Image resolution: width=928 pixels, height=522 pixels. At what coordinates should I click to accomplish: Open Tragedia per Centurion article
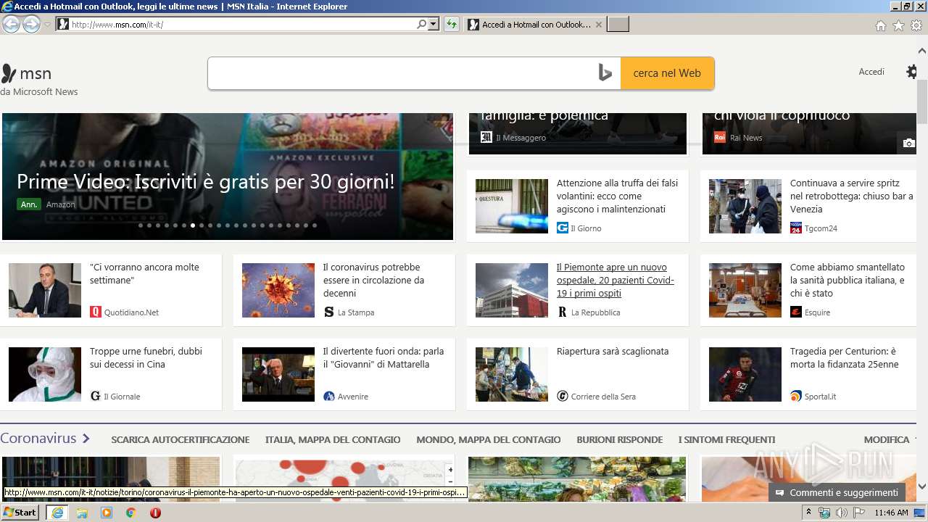click(844, 357)
